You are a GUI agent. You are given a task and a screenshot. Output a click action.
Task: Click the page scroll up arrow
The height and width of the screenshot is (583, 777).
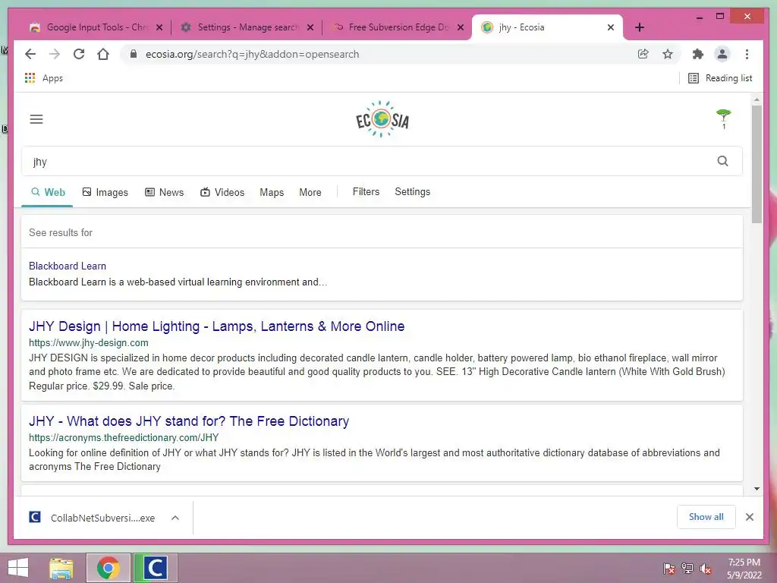coord(757,99)
